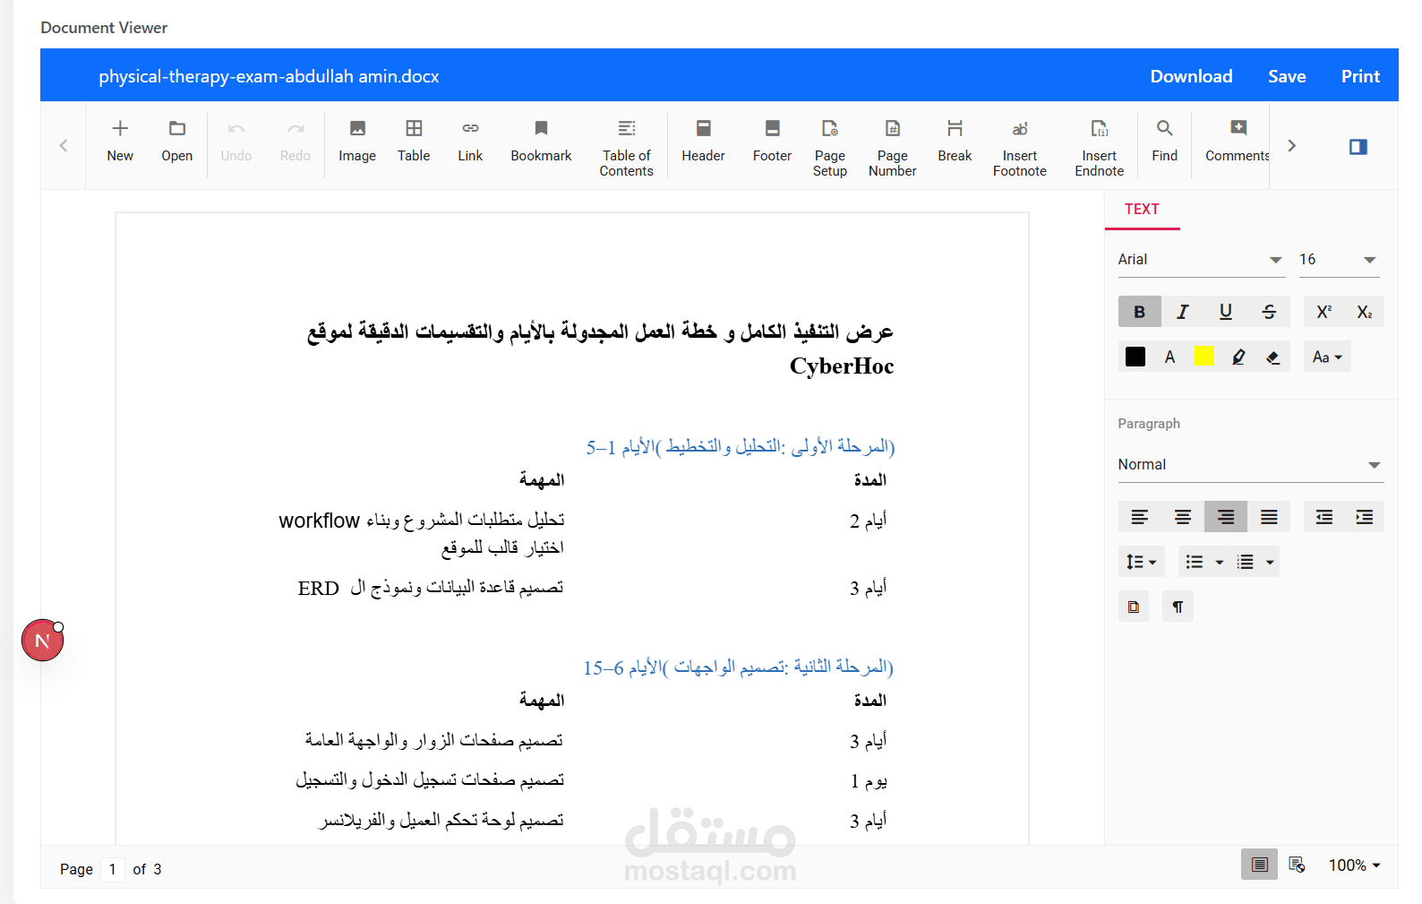Click the Print button
This screenshot has height=904, width=1422.
point(1360,76)
